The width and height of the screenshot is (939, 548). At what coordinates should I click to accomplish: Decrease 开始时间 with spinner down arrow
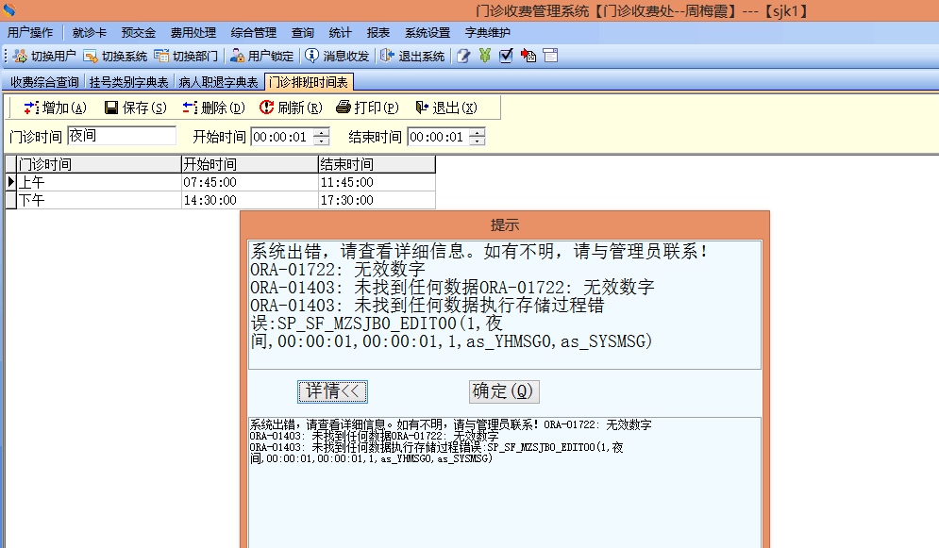[x=322, y=141]
